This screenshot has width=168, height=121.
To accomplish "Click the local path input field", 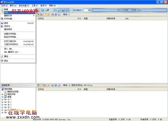I will (x=118, y=85).
